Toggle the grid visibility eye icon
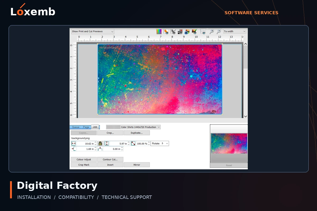This screenshot has width=317, height=211. [203, 32]
